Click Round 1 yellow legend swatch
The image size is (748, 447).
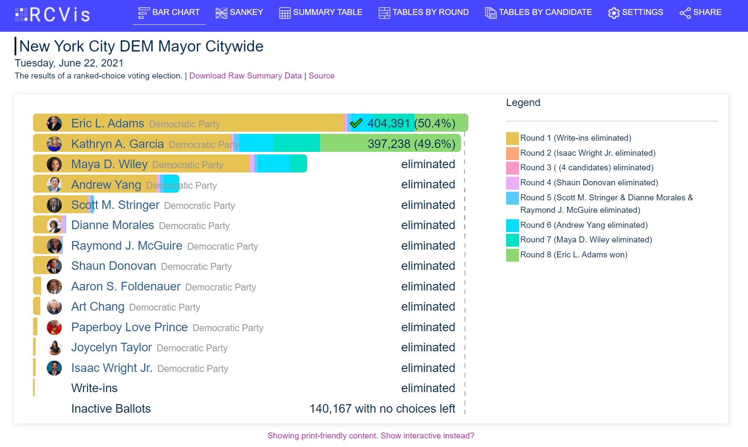(x=512, y=138)
